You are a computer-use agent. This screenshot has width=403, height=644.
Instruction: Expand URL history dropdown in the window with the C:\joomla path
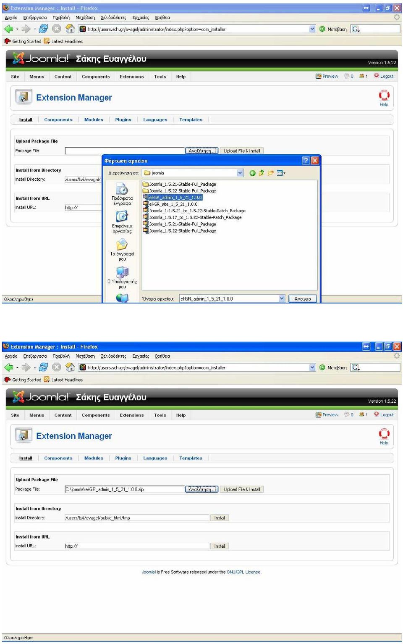click(312, 367)
